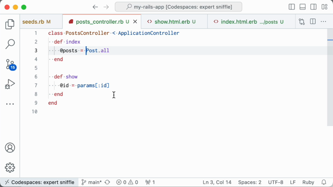Open the Search view icon
Screen dimensions: 333x187
(10, 44)
